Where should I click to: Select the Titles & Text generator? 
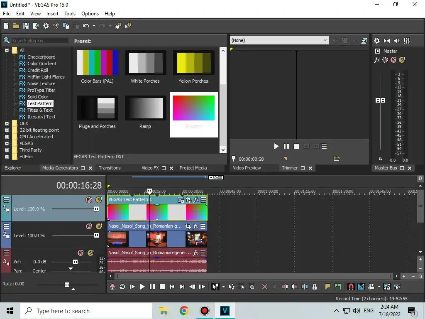pyautogui.click(x=40, y=110)
